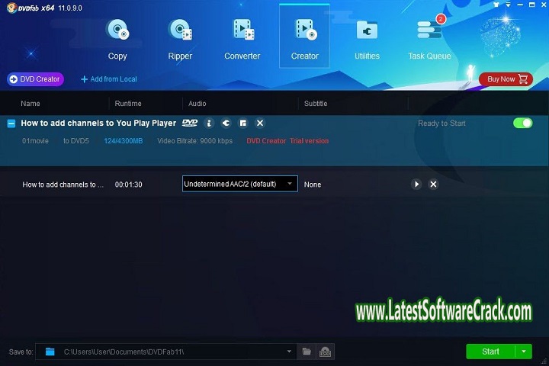
Task: Click the info icon next to the title
Action: tap(210, 123)
